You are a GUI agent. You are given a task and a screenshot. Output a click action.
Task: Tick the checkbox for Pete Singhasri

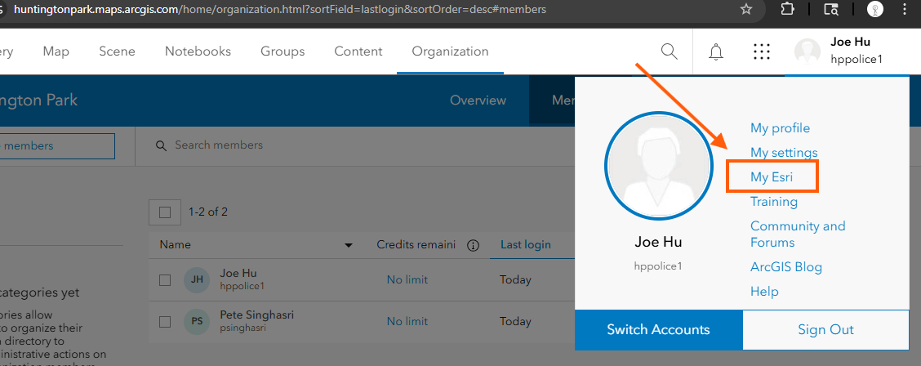point(165,321)
